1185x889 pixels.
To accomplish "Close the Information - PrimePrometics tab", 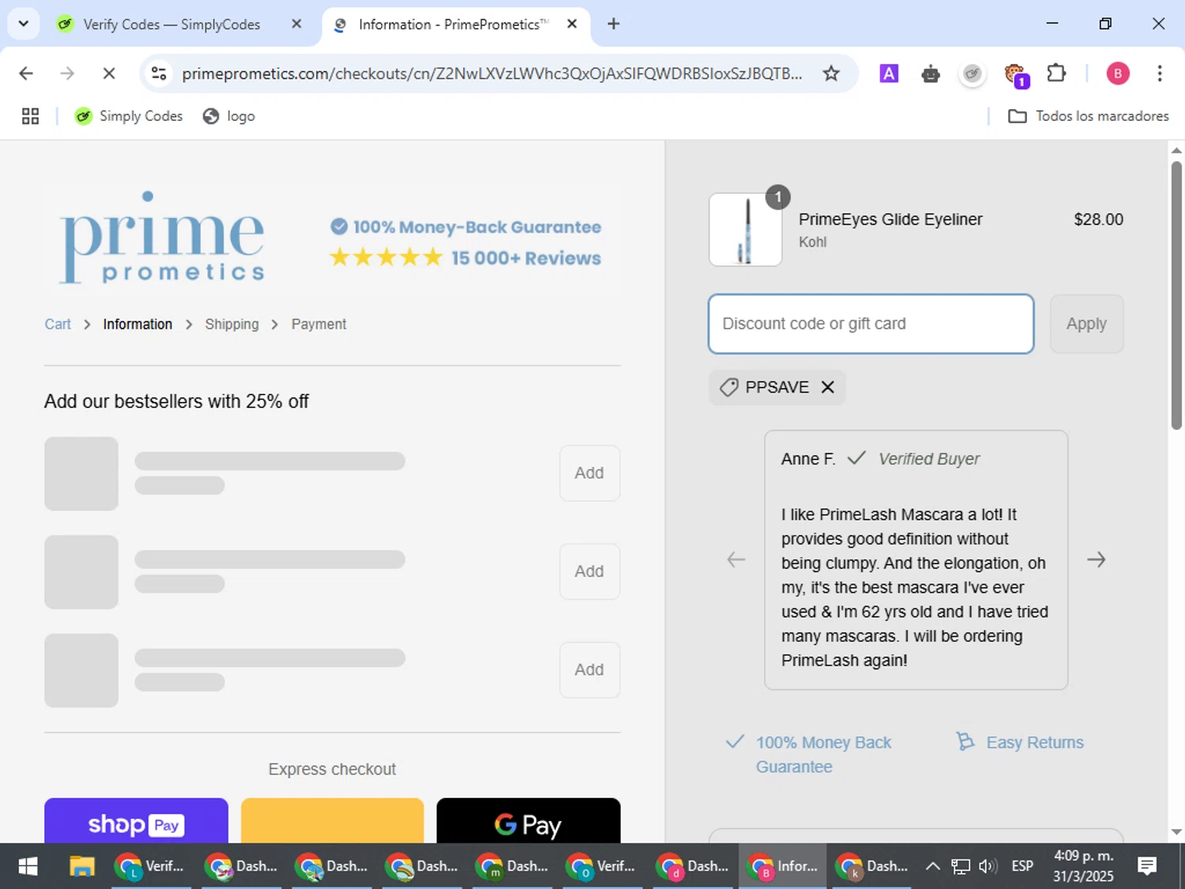I will point(572,24).
